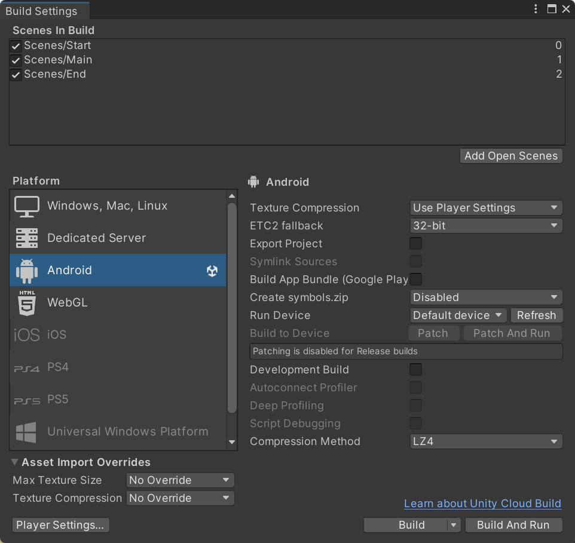Screen dimensions: 575x543
Task: Click the Android robot platform icon
Action: click(26, 271)
